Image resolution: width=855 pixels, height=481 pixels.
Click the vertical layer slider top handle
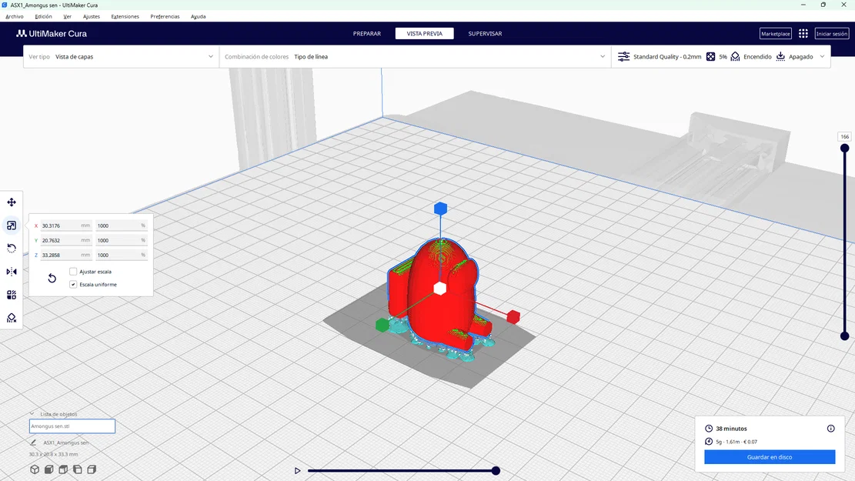(845, 148)
